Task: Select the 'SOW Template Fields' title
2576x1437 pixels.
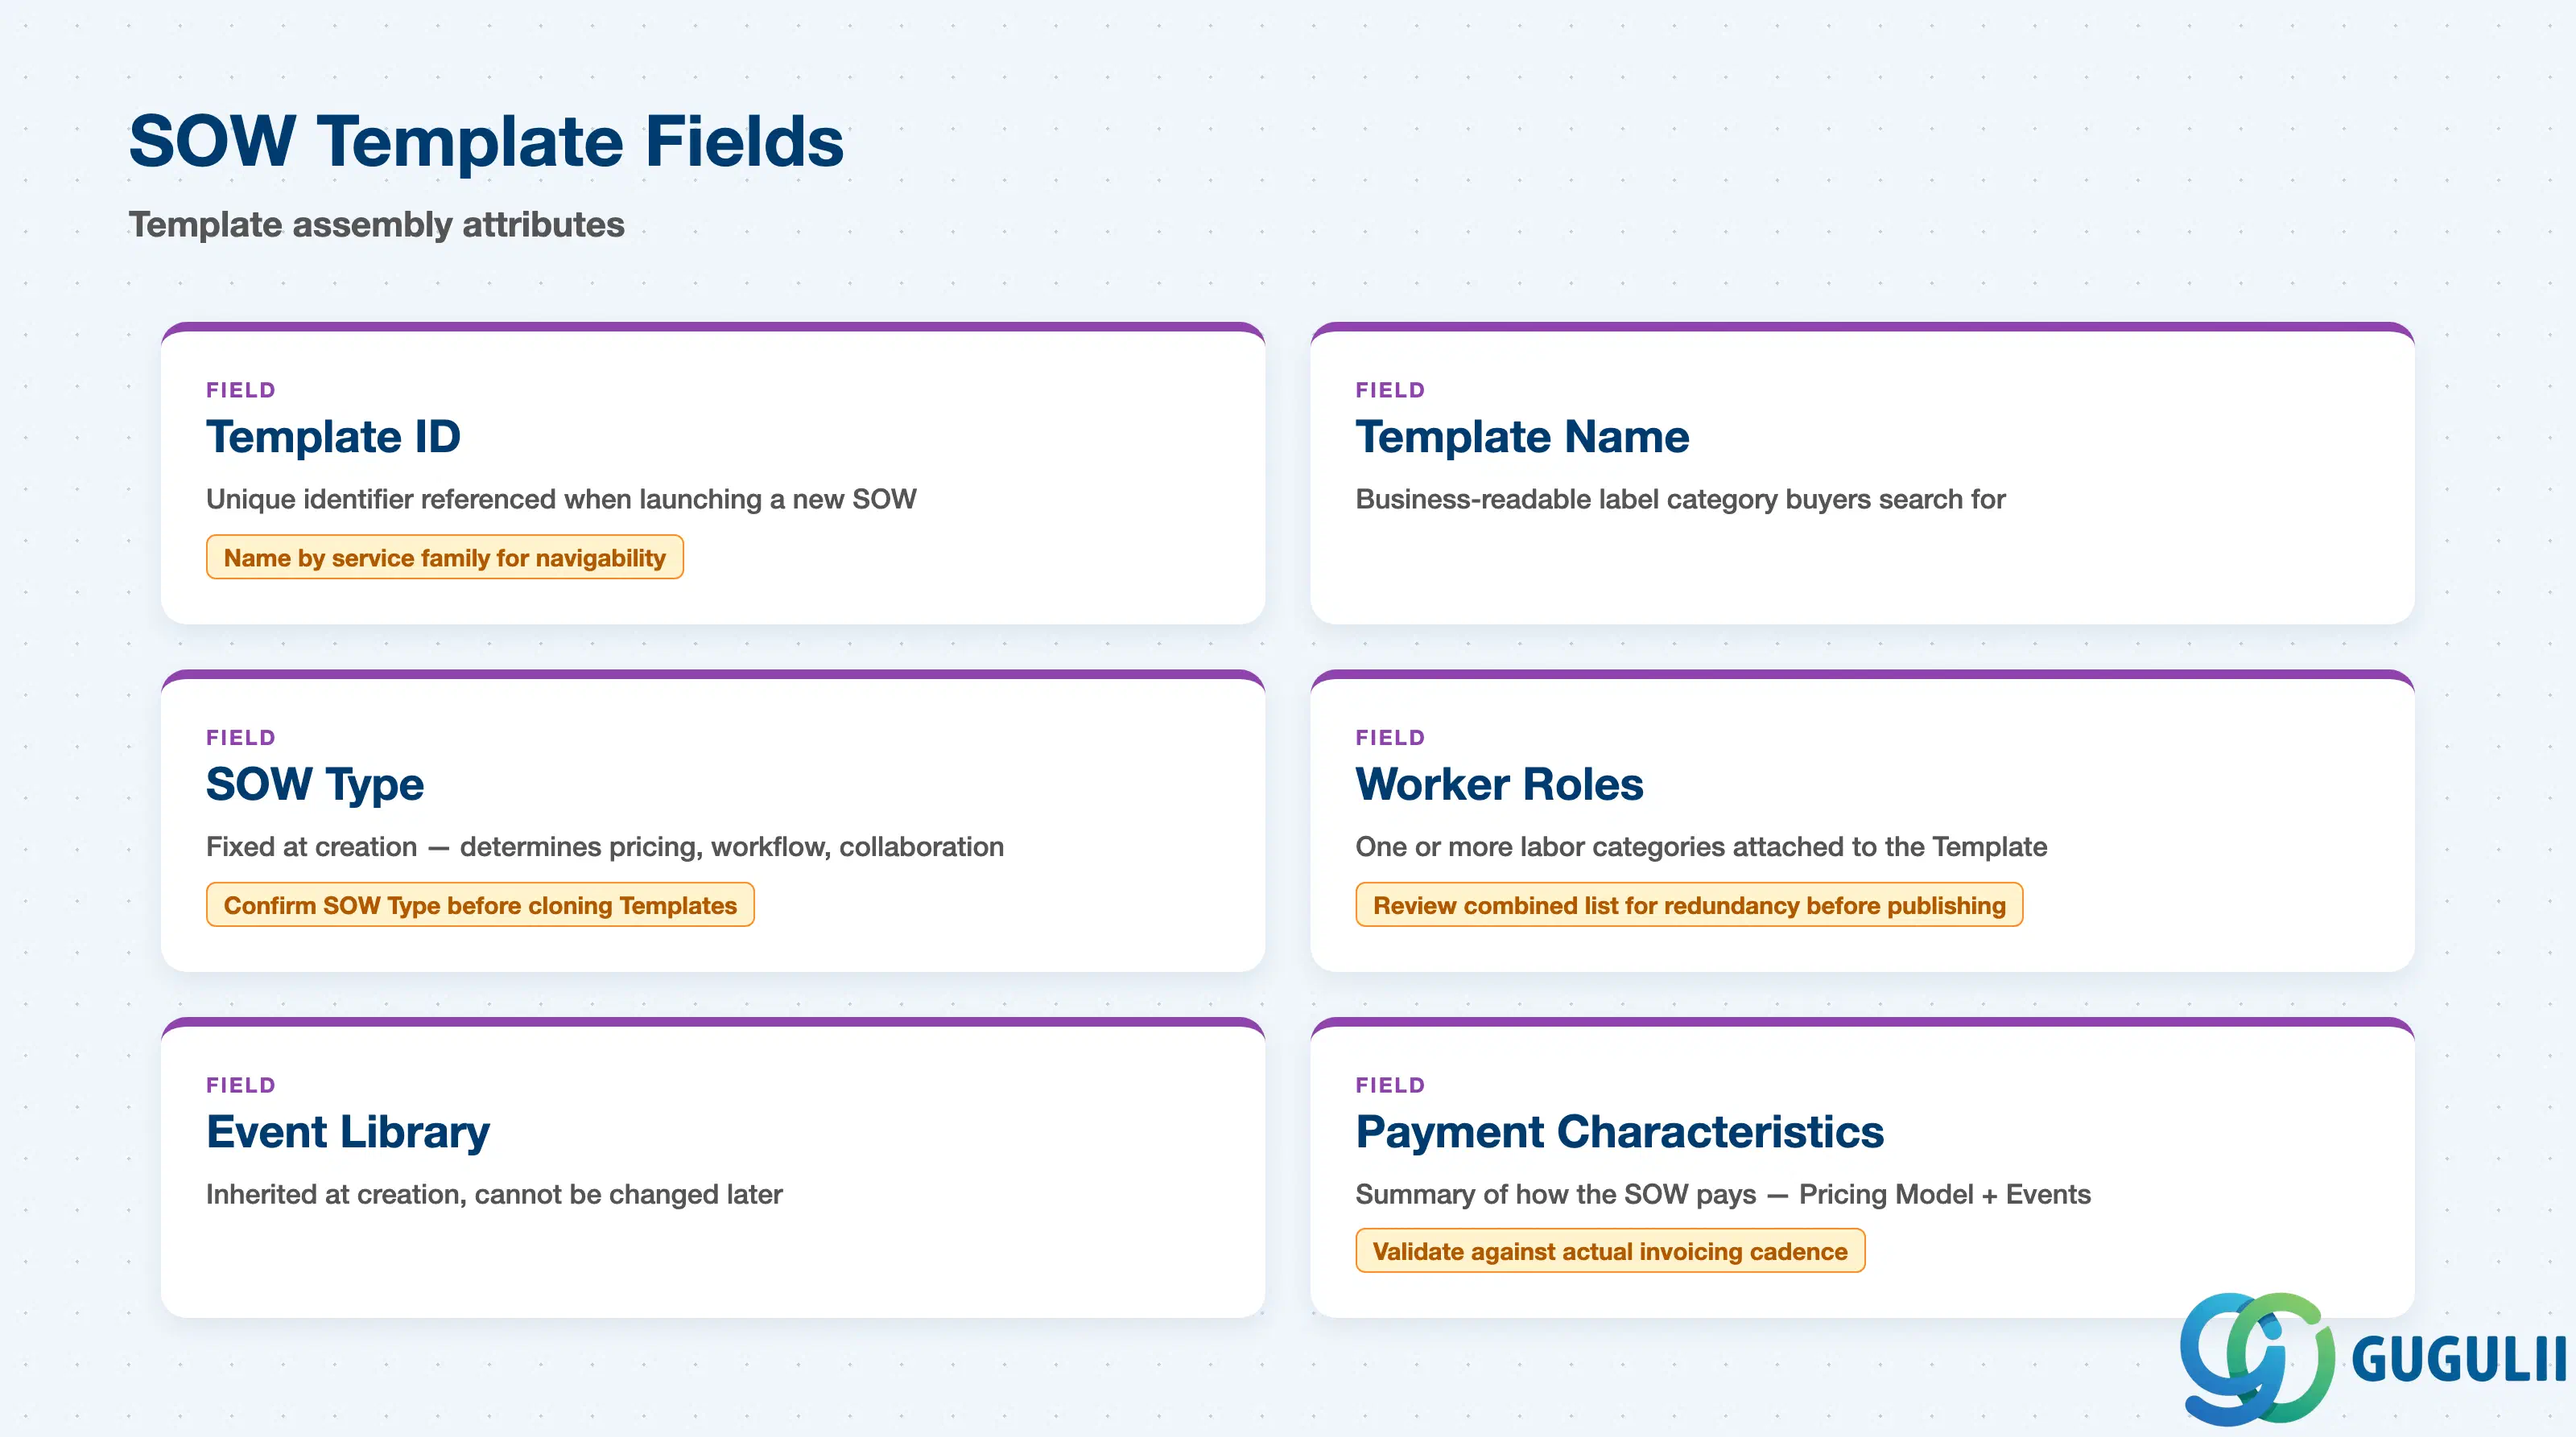Action: tap(486, 141)
